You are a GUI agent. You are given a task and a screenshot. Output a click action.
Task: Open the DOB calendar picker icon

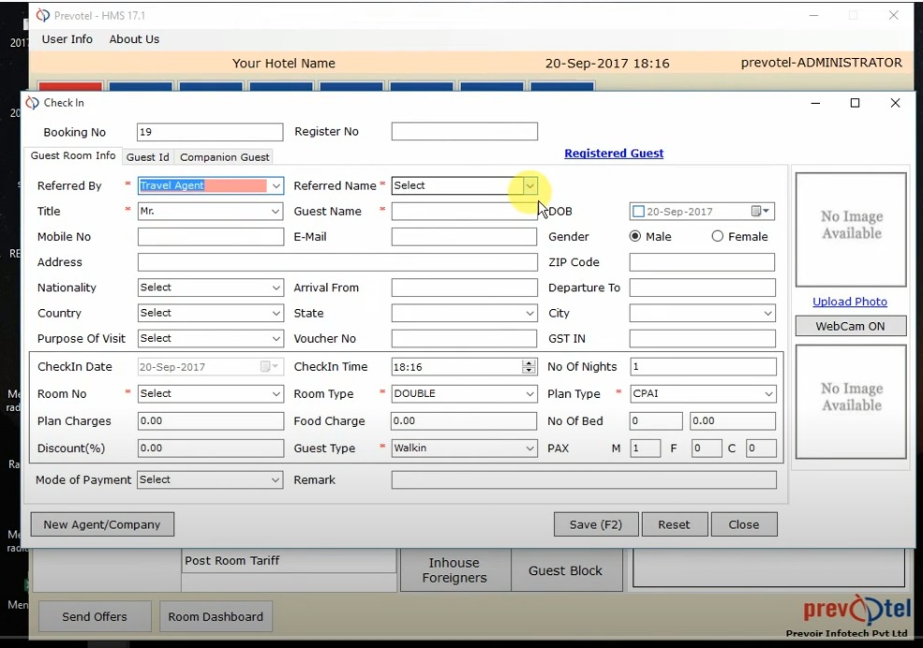(757, 212)
